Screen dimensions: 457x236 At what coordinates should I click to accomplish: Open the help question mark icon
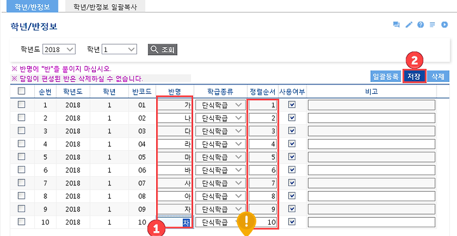[x=421, y=25]
